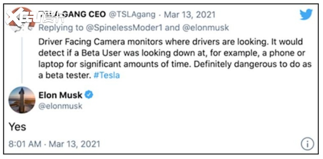Click Elon Musk's blue verified badge

point(89,94)
